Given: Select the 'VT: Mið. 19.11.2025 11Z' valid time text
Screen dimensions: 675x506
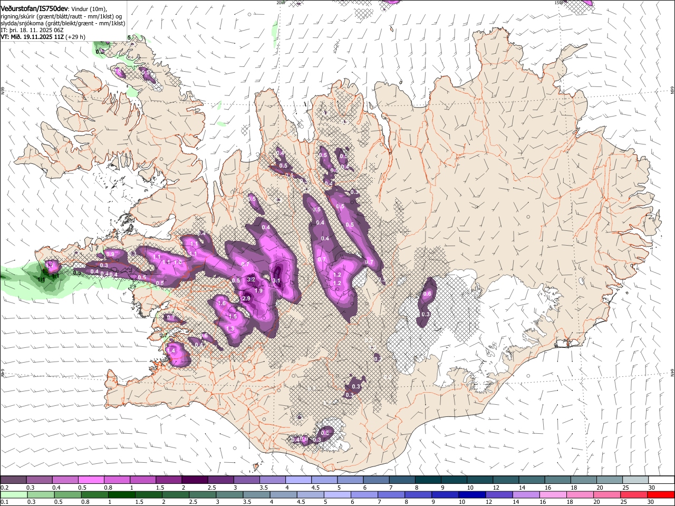Looking at the screenshot, I should tap(32, 37).
